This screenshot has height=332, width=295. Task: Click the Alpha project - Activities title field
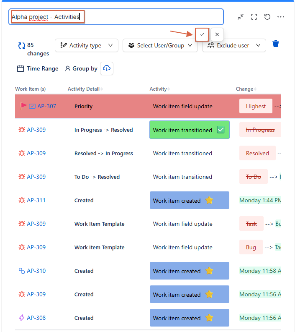116,17
